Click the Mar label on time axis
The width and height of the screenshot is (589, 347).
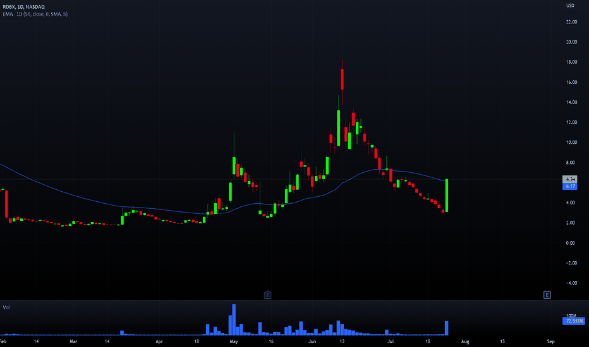(73, 342)
